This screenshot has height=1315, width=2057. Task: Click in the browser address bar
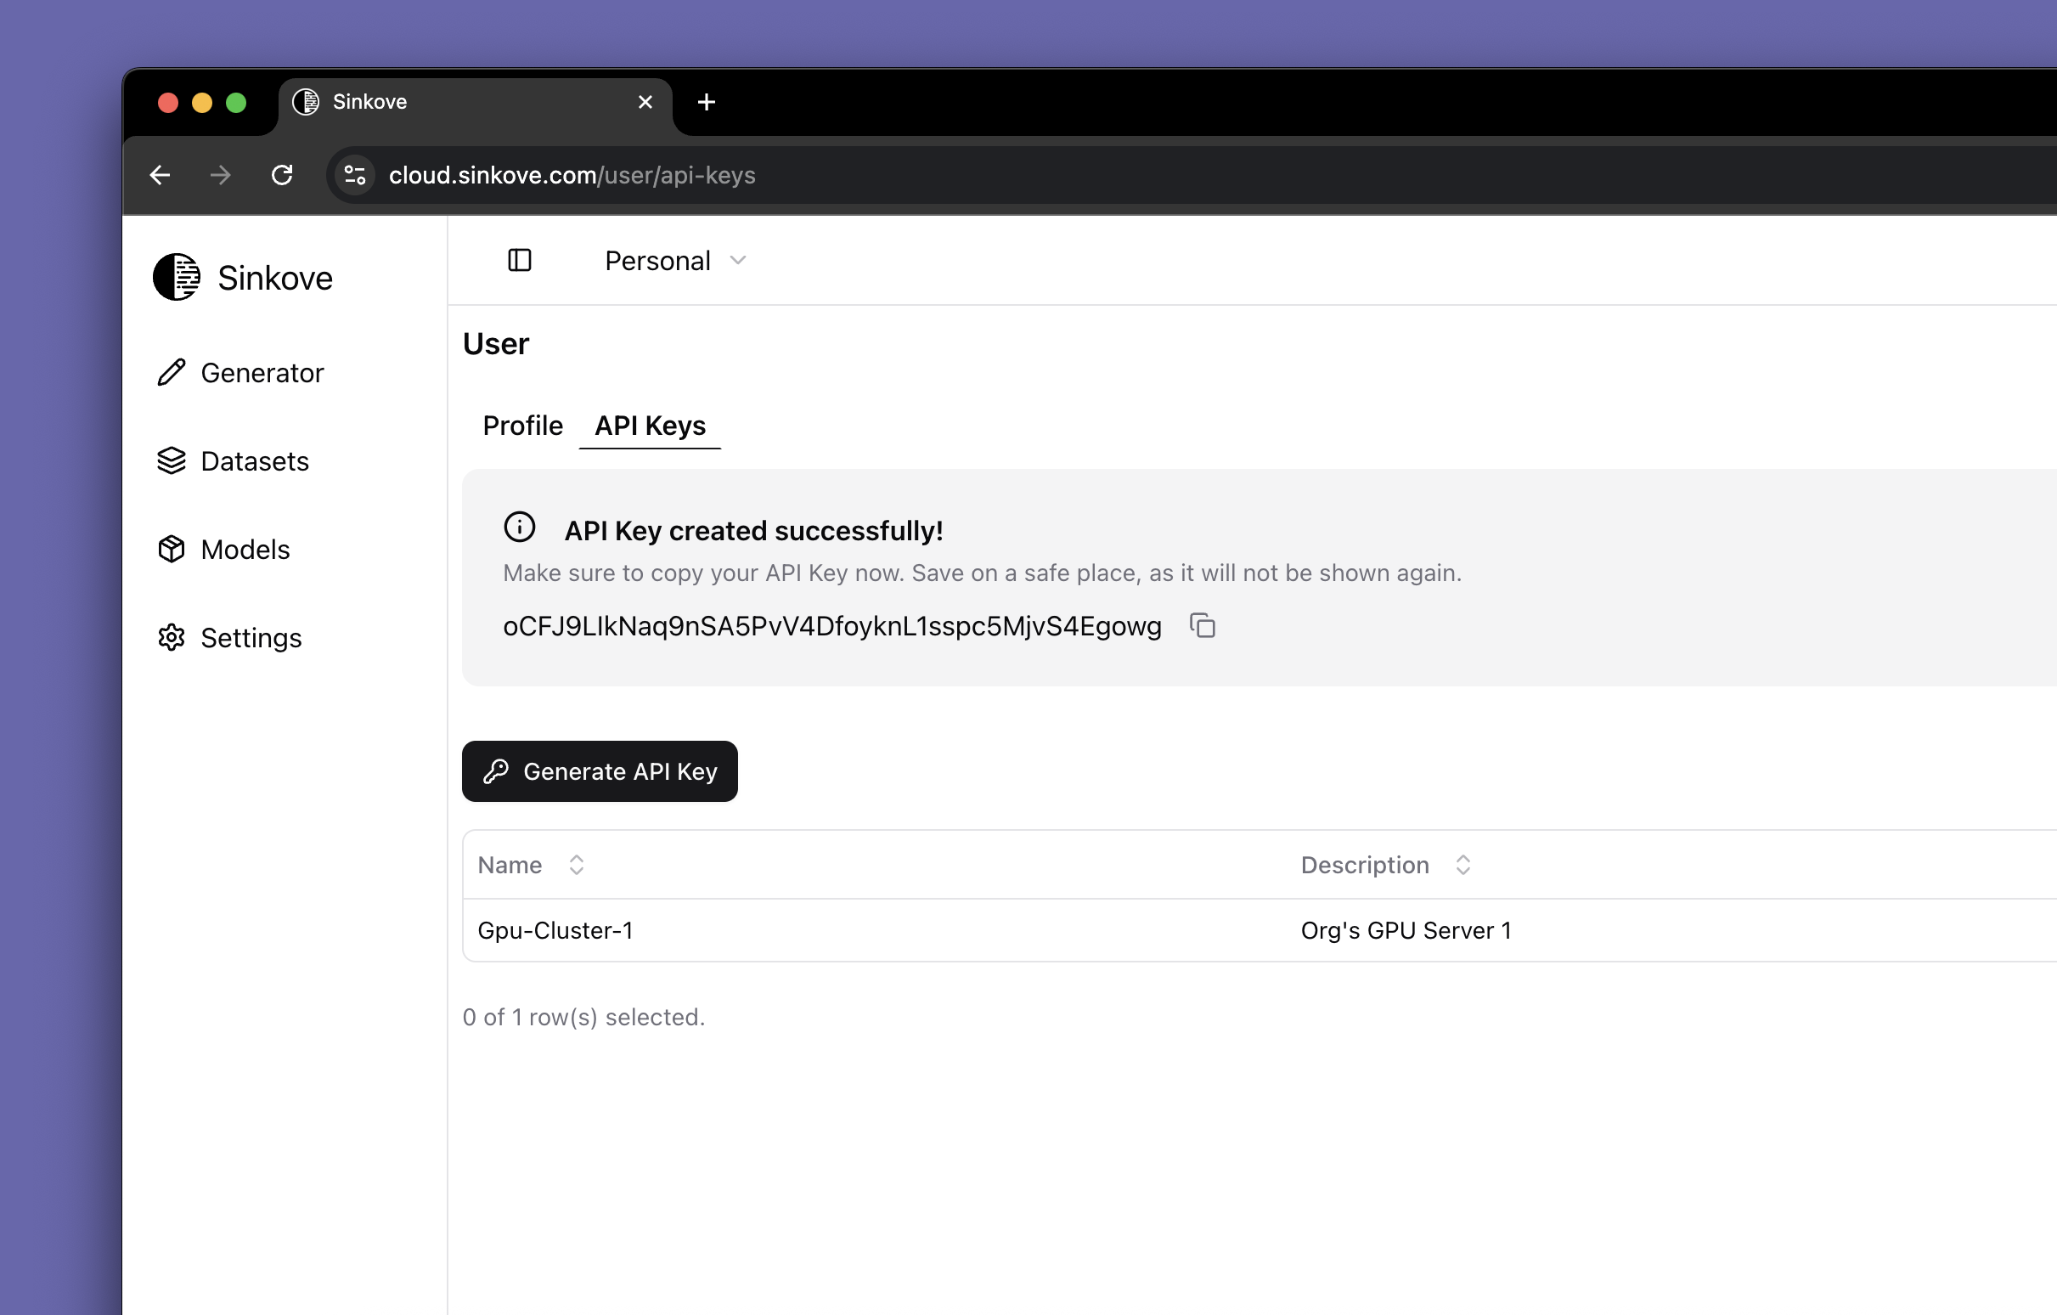point(571,175)
